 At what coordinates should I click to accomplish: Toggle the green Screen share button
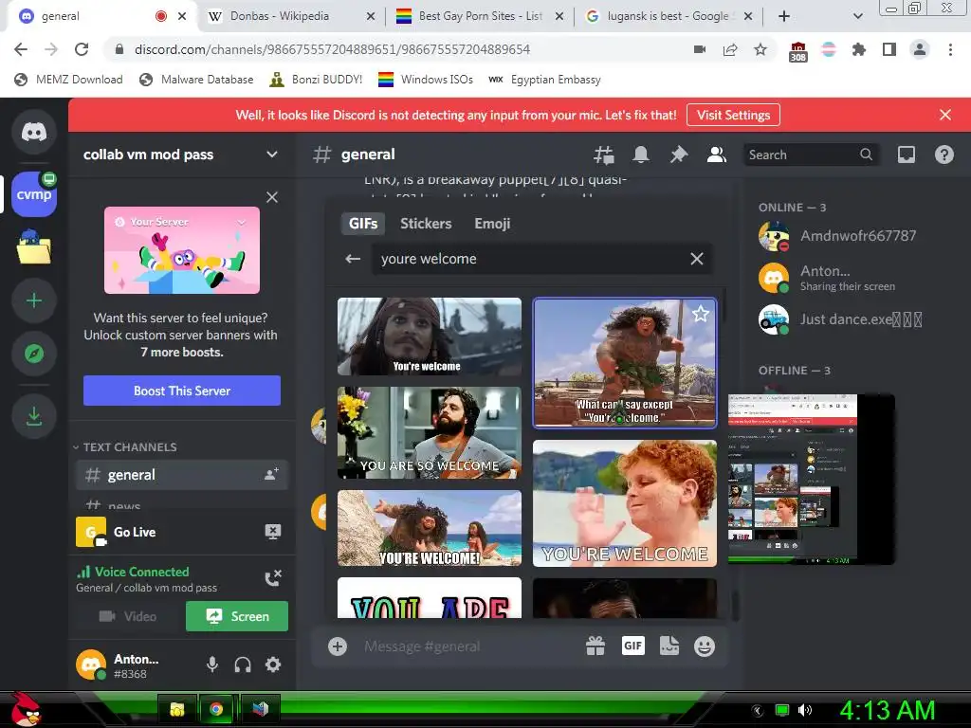pyautogui.click(x=237, y=616)
